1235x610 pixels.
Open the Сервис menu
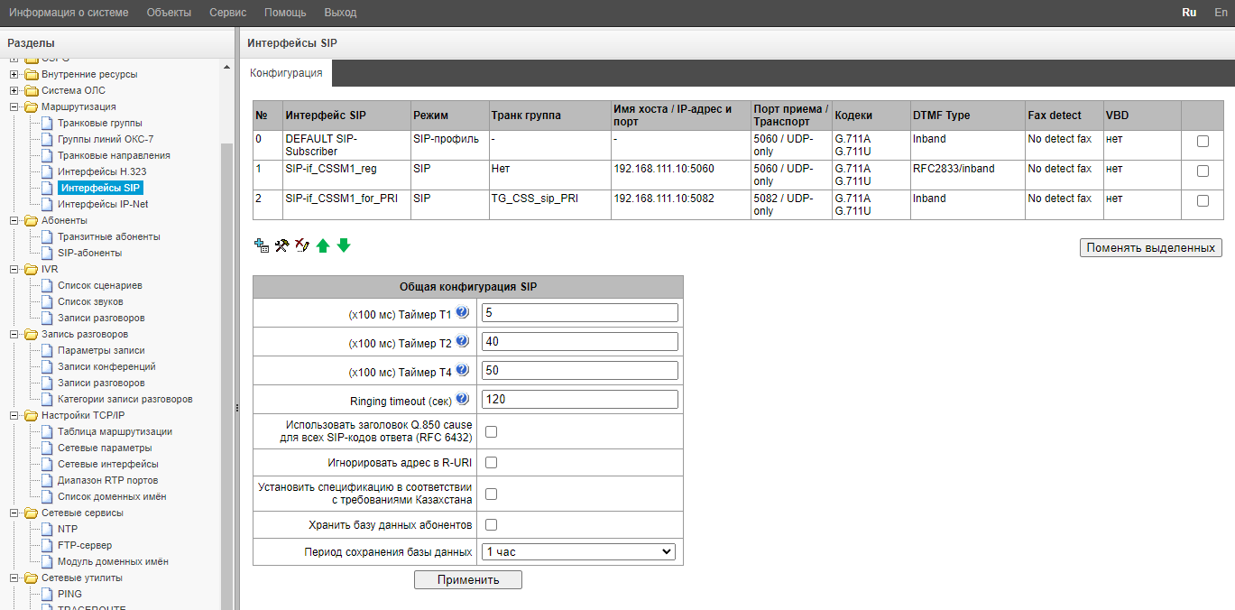227,13
